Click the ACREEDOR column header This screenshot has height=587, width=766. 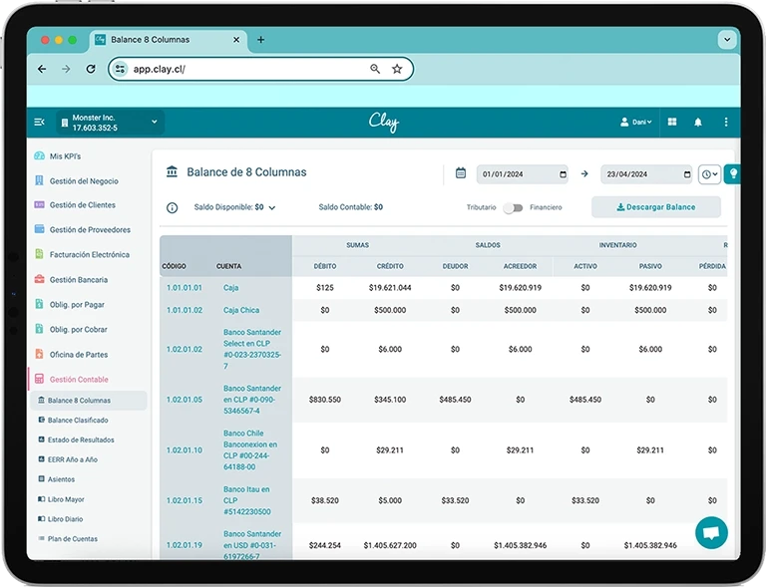(520, 266)
